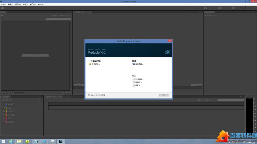
Task: Open the 文件(F) menu
Action: 3,4
